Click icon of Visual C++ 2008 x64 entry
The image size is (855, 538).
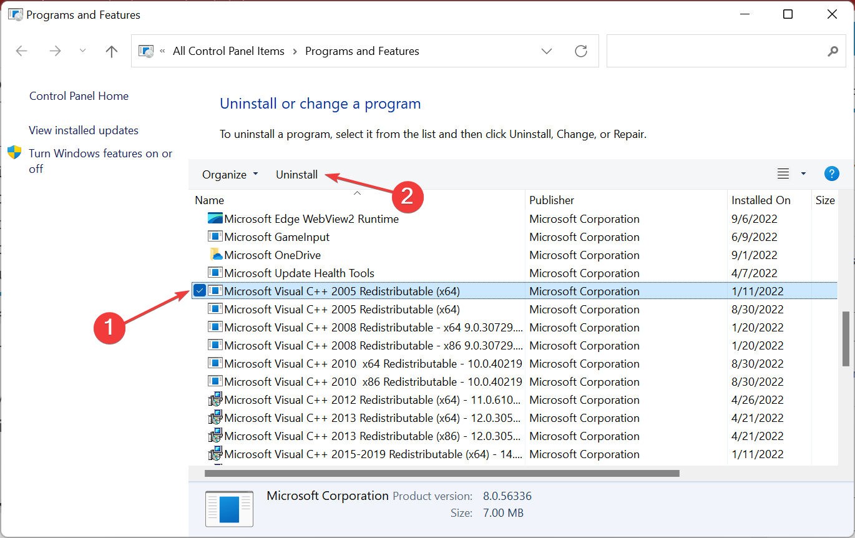tap(215, 327)
